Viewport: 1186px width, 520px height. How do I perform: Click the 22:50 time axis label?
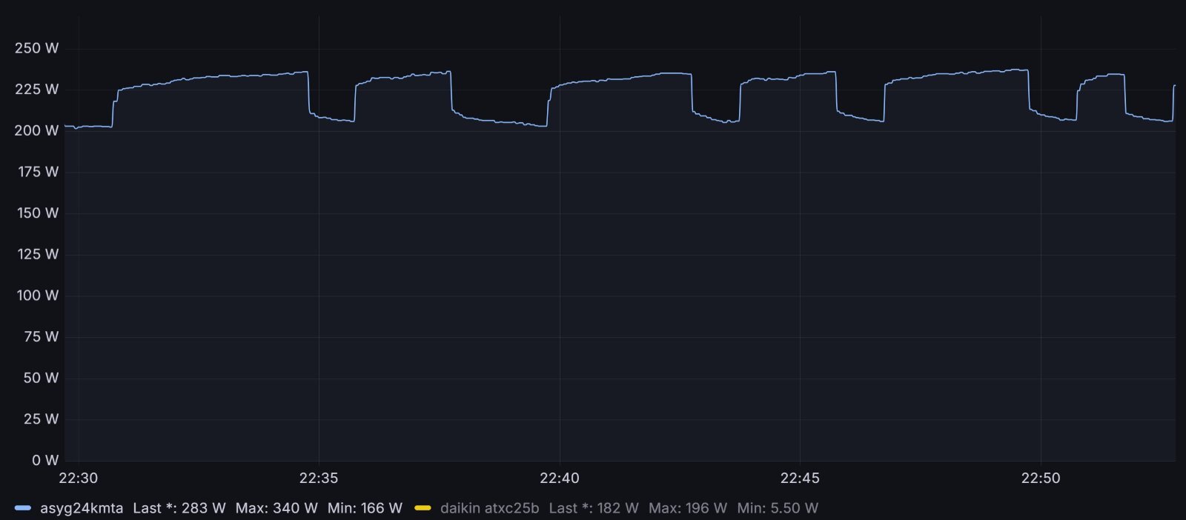click(1041, 479)
